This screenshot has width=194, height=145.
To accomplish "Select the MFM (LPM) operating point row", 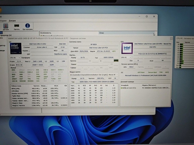I will tap(39, 89).
